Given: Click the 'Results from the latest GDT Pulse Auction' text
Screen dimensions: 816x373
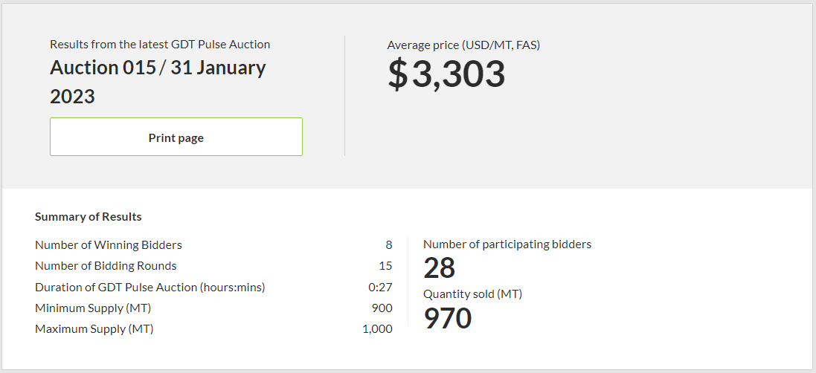Looking at the screenshot, I should pyautogui.click(x=160, y=45).
